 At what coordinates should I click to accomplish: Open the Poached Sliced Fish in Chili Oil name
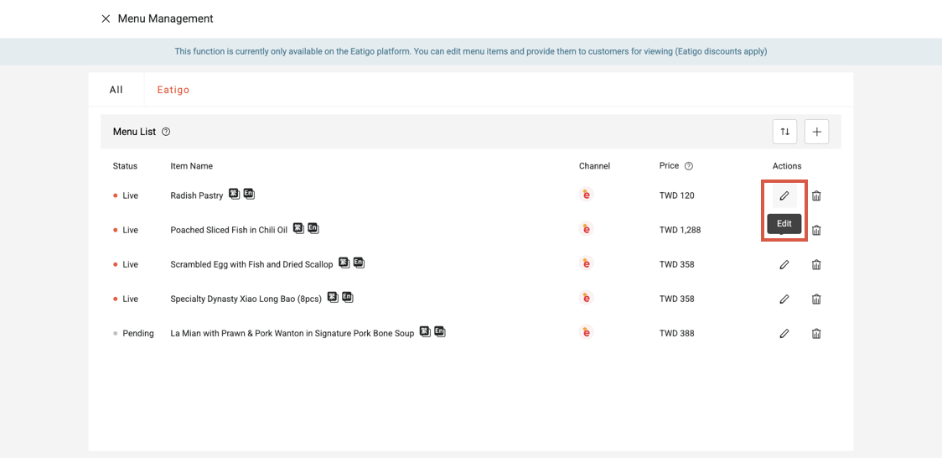point(229,230)
